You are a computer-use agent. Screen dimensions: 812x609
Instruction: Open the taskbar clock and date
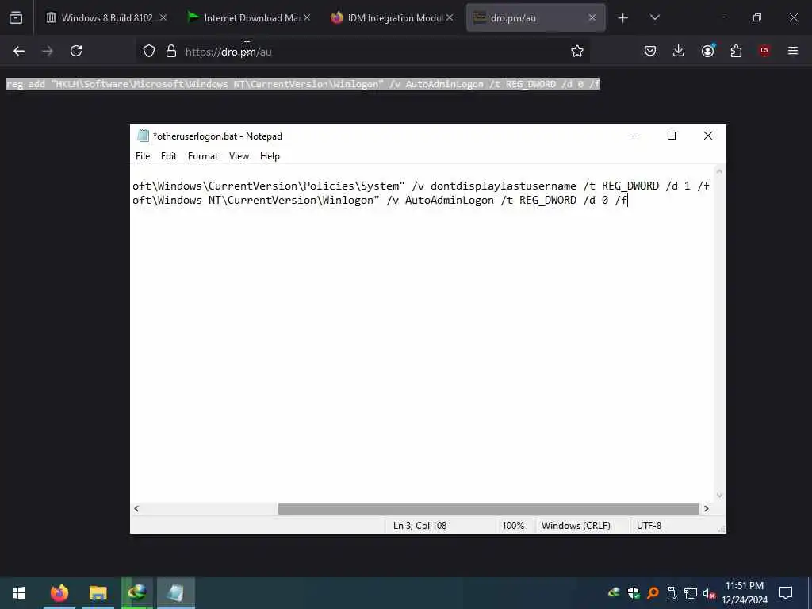click(744, 593)
